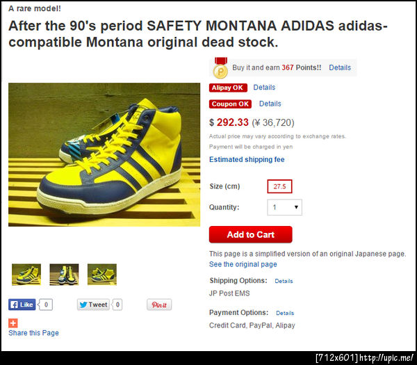Open Details link next to points

click(x=340, y=67)
